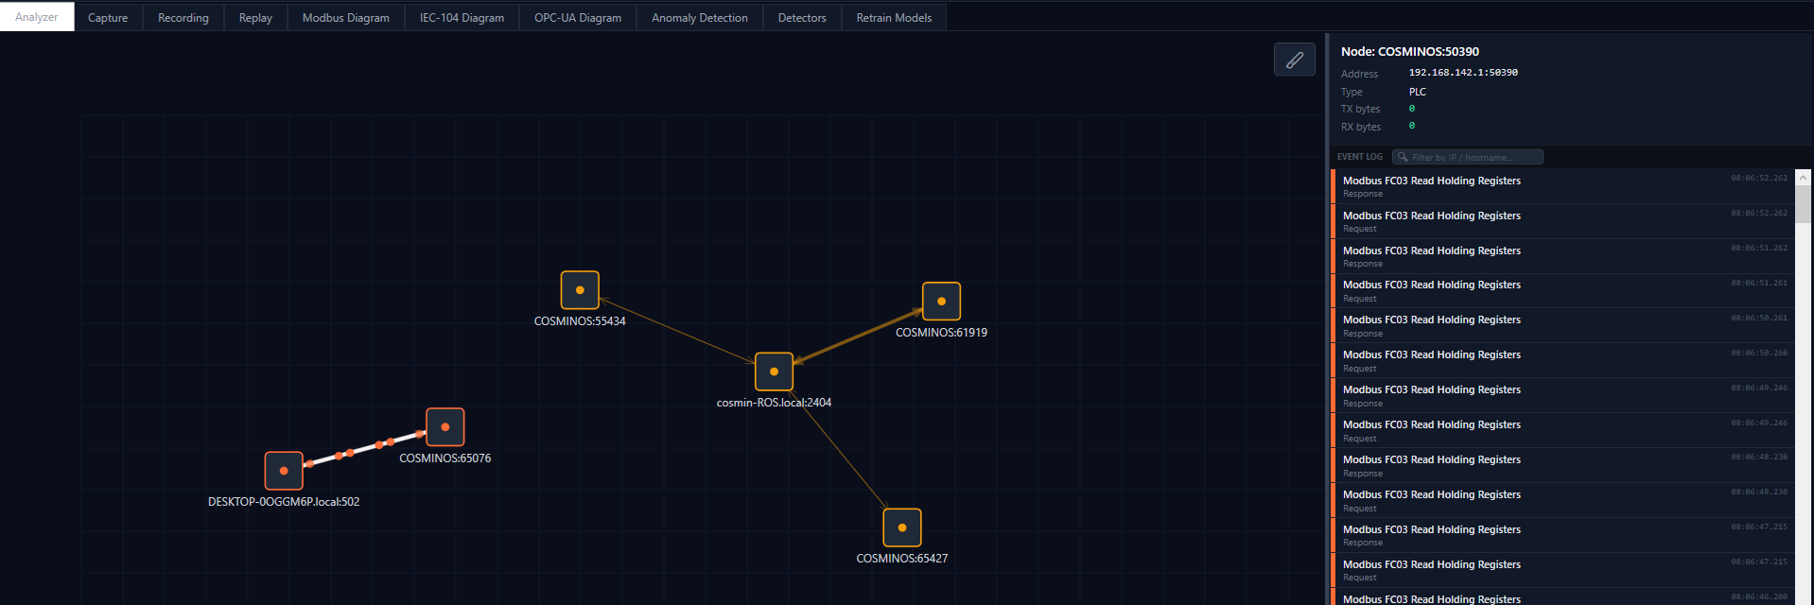Click the DESKTOP-0OGGM6P.local:502 node label
Viewport: 1814px width, 605px height.
click(284, 502)
